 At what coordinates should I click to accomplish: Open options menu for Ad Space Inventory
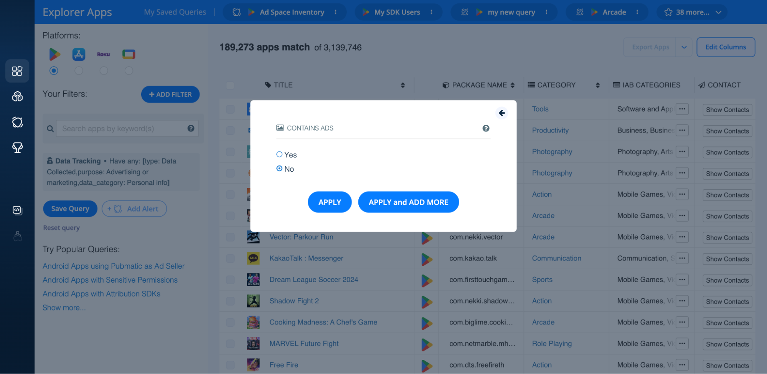pyautogui.click(x=335, y=12)
